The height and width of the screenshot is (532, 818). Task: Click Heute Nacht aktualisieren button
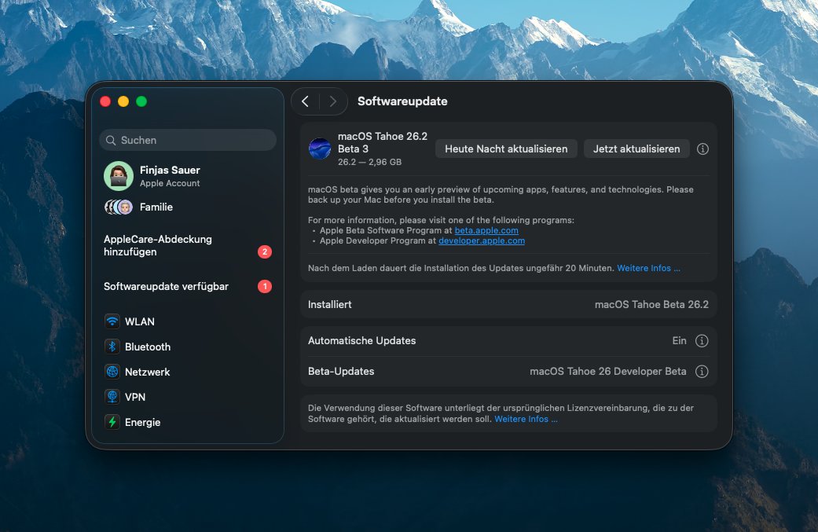click(506, 149)
